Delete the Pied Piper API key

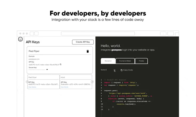[x=88, y=51]
